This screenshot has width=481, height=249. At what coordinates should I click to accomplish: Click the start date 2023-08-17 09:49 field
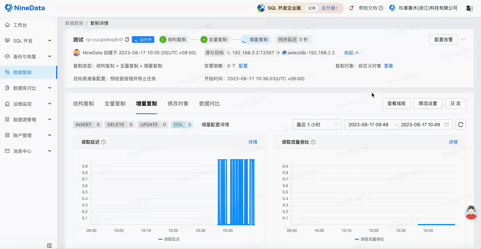(x=368, y=125)
